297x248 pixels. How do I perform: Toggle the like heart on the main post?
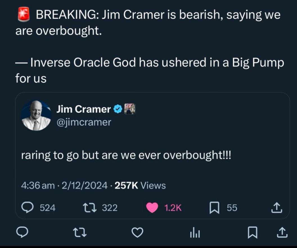[x=138, y=233]
